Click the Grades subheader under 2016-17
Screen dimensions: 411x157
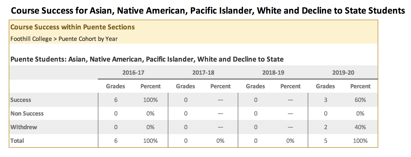click(x=116, y=86)
